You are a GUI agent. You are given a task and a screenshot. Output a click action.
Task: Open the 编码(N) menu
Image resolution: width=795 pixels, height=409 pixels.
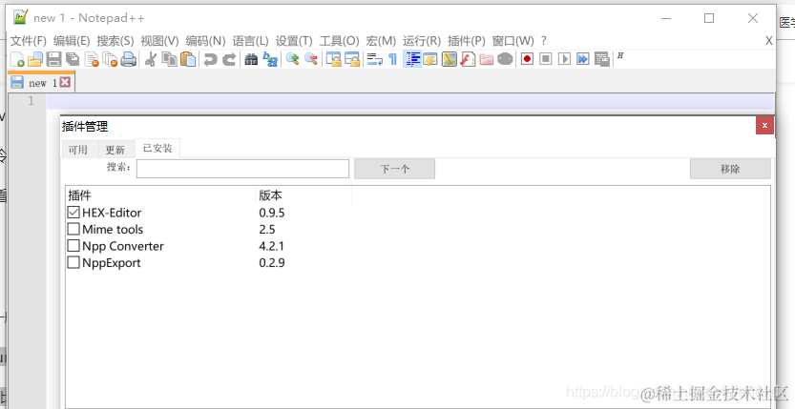(x=205, y=41)
